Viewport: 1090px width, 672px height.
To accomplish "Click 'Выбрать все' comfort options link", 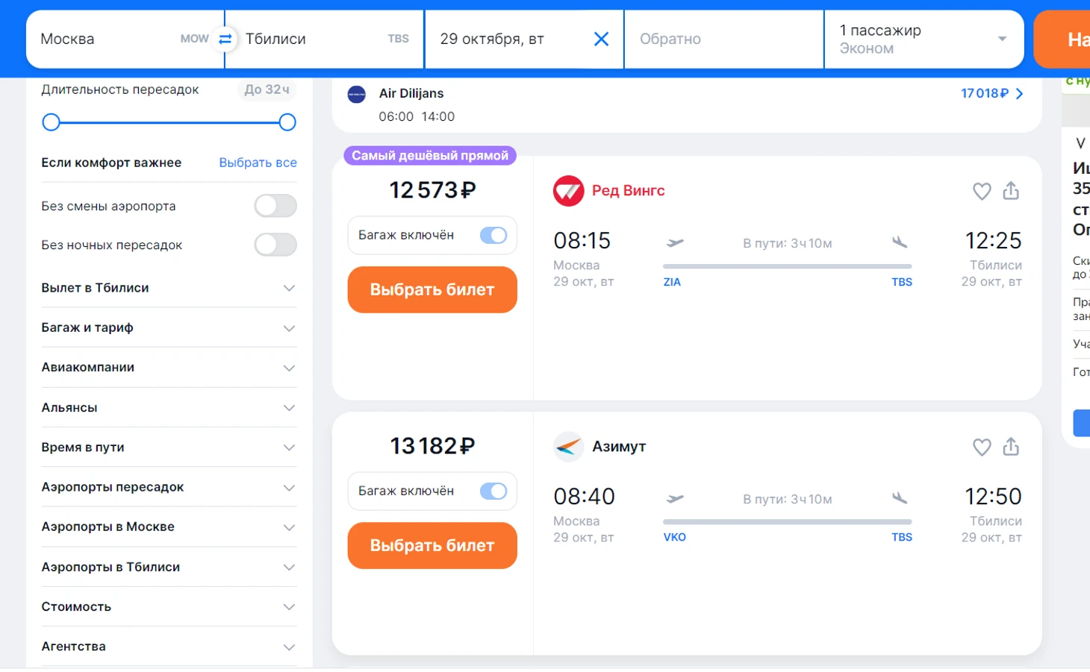I will [258, 163].
